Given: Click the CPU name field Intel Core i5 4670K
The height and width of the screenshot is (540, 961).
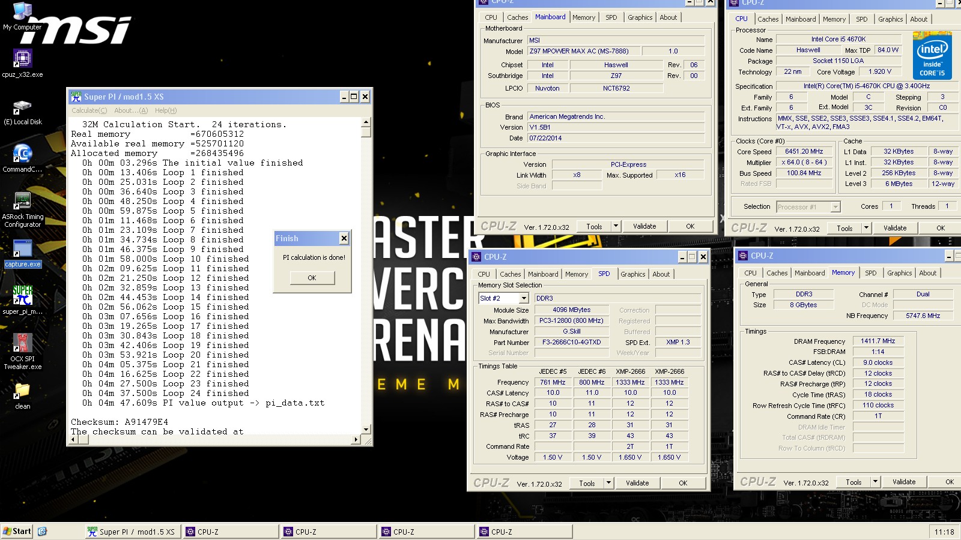Looking at the screenshot, I should pos(838,39).
